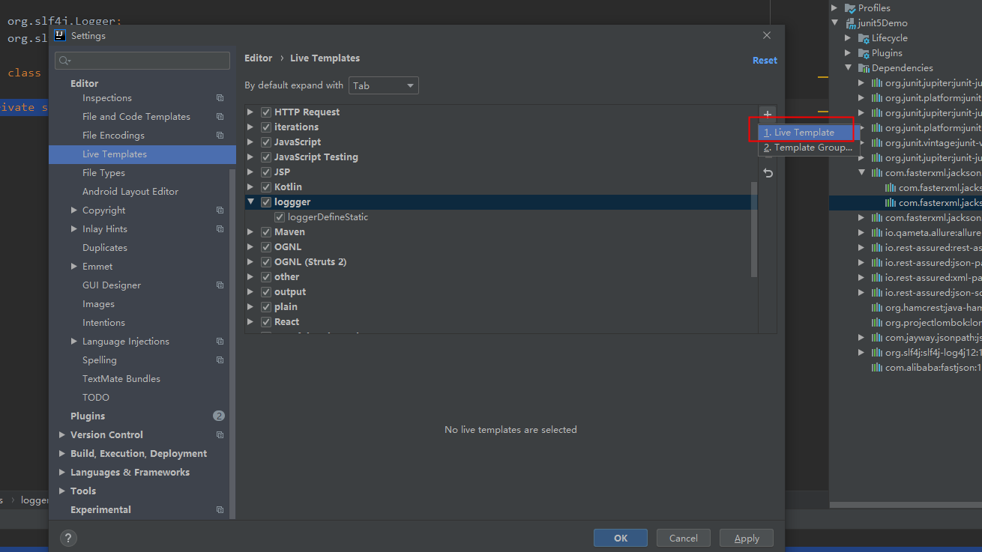Click project-level icon next to File Encodings
Viewport: 982px width, 552px height.
(220, 136)
